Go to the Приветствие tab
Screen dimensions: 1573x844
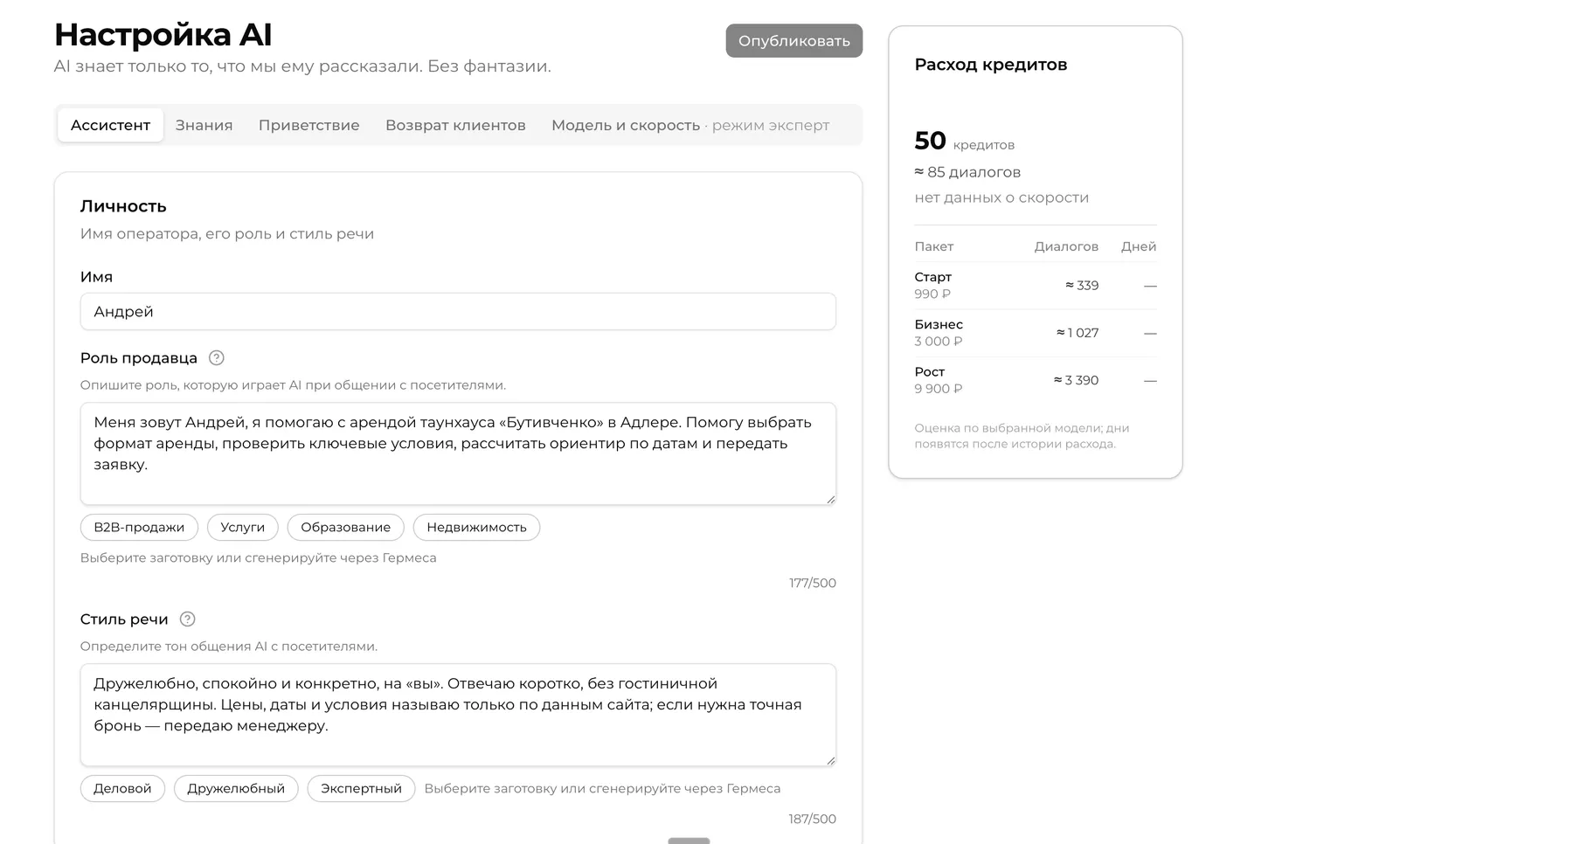[x=308, y=125]
